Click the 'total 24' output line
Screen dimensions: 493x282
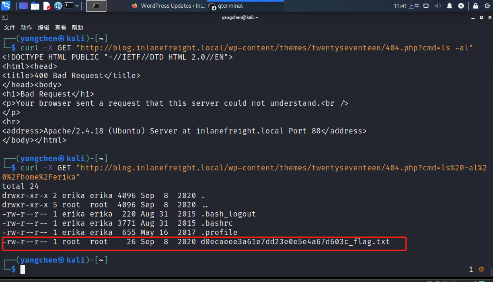tap(20, 187)
